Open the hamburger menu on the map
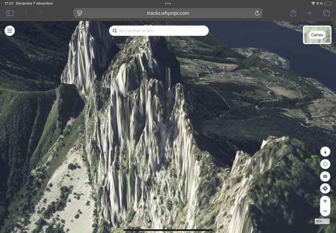The width and height of the screenshot is (336, 233). point(10,30)
